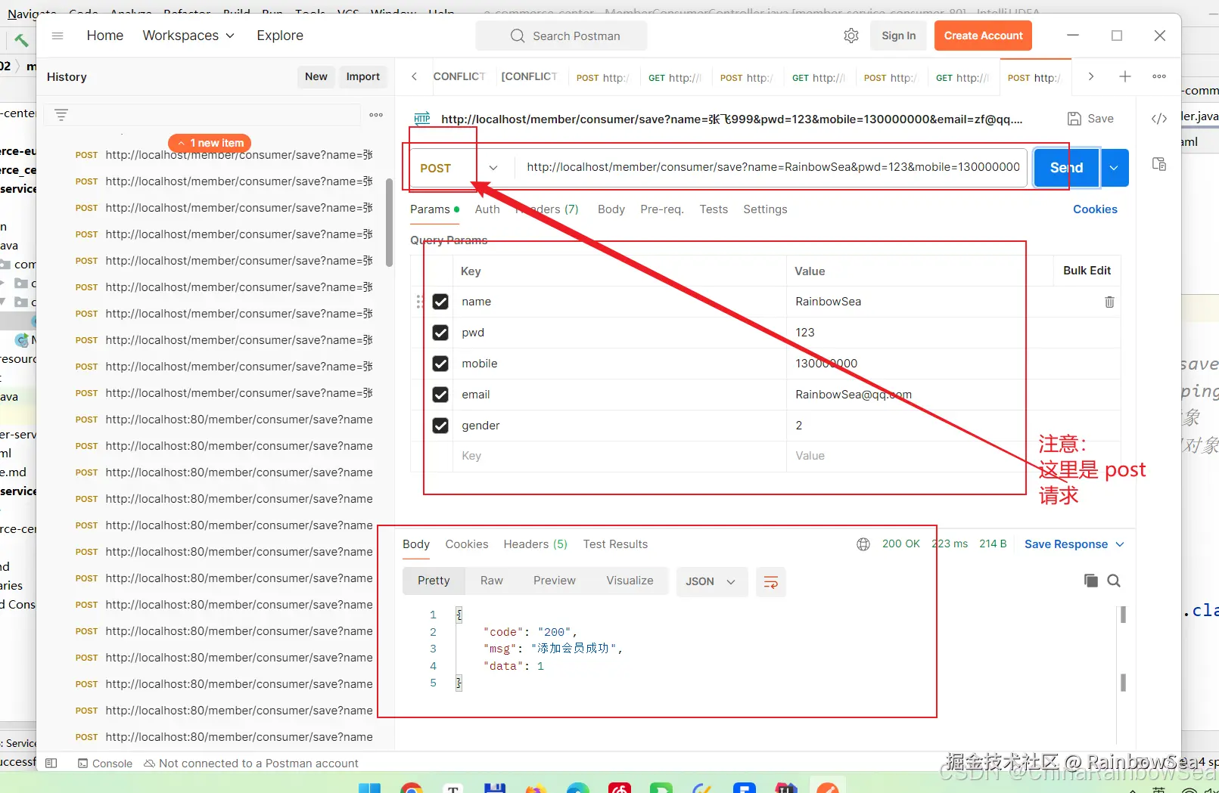Open the JSON format dropdown
This screenshot has height=793, width=1219.
(x=711, y=581)
